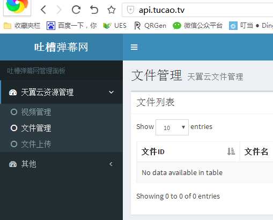Open the QRGen bookmark
Image resolution: width=273 pixels, height=220 pixels.
click(150, 26)
